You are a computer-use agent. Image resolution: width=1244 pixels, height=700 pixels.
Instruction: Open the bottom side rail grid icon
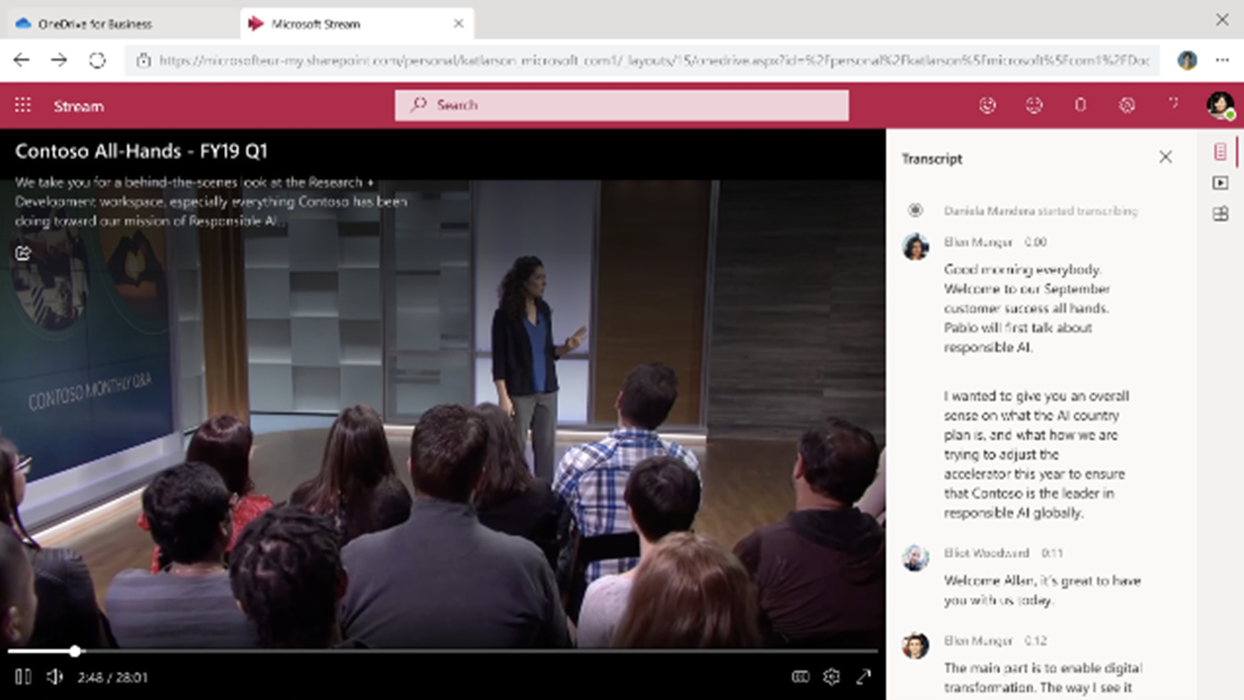(x=1220, y=214)
